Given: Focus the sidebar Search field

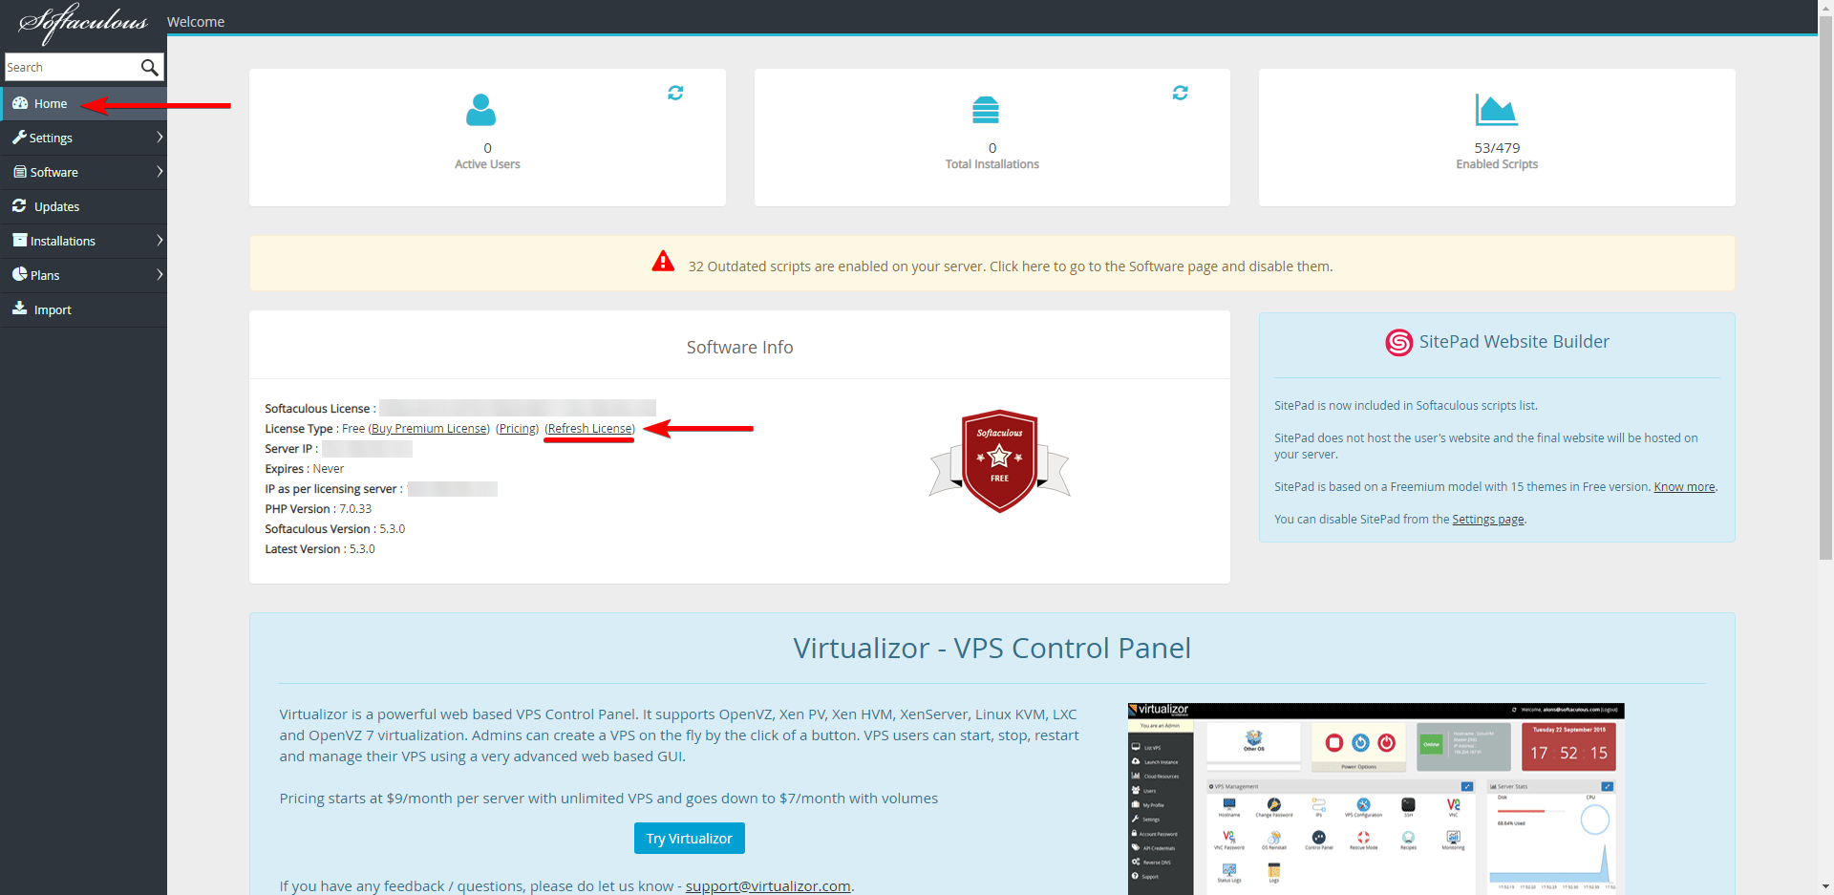Looking at the screenshot, I should pos(73,67).
